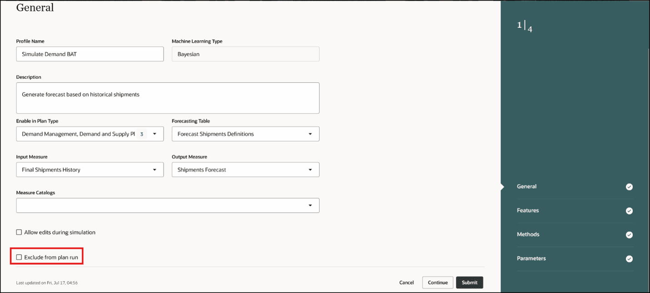Click the Continue button
This screenshot has width=650, height=293.
click(x=438, y=283)
